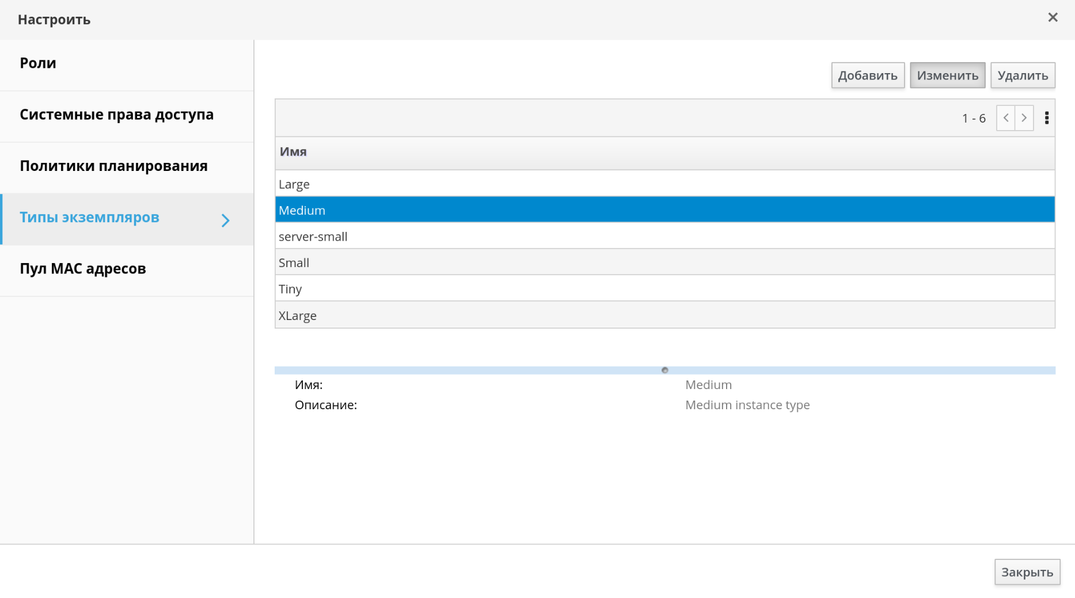Open the Роли section
The width and height of the screenshot is (1075, 598).
[x=38, y=63]
